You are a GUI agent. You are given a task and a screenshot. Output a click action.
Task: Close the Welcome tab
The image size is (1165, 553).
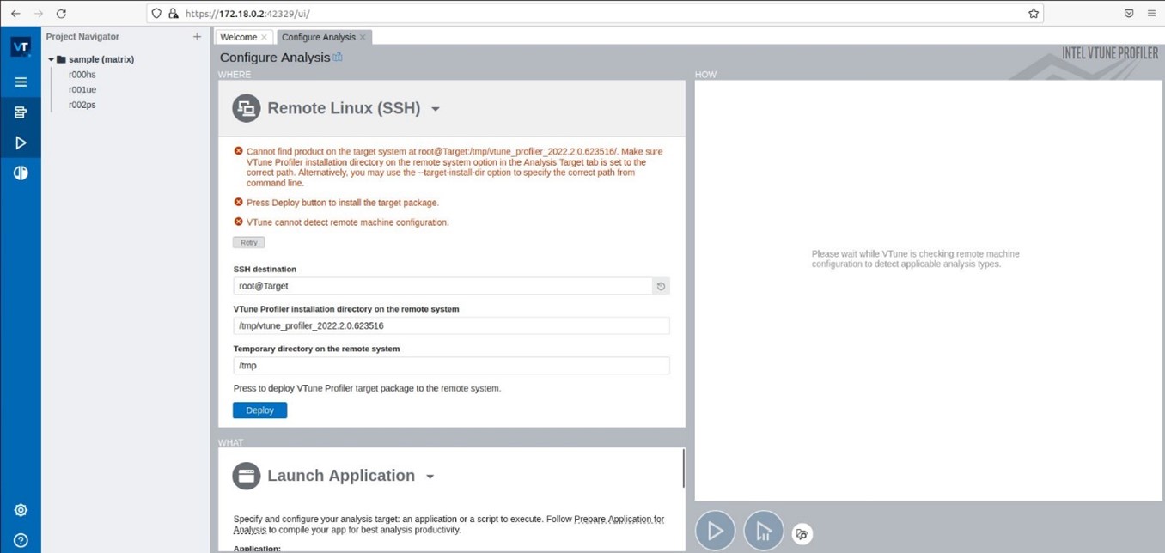coord(264,37)
